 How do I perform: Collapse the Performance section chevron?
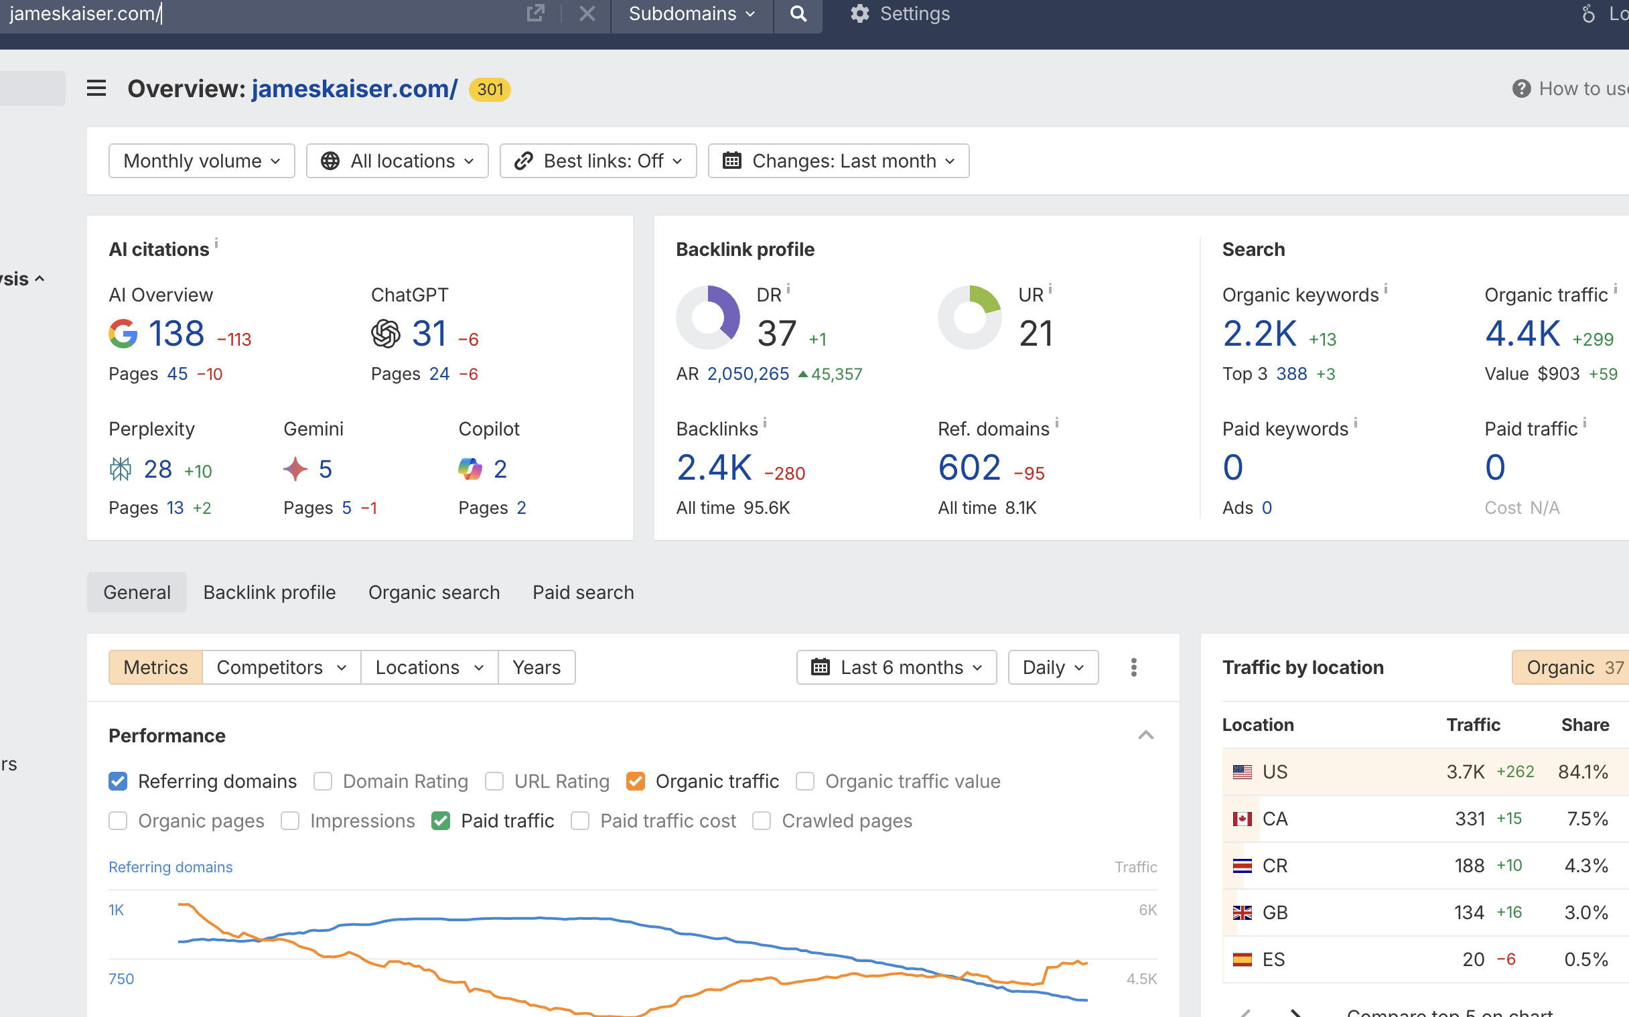(x=1145, y=735)
